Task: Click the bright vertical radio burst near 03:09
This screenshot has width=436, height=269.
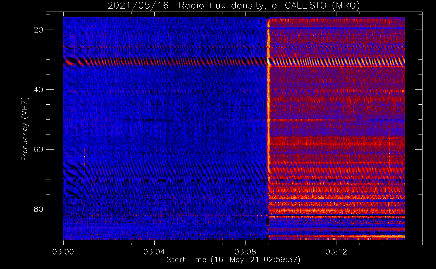Action: 268,97
